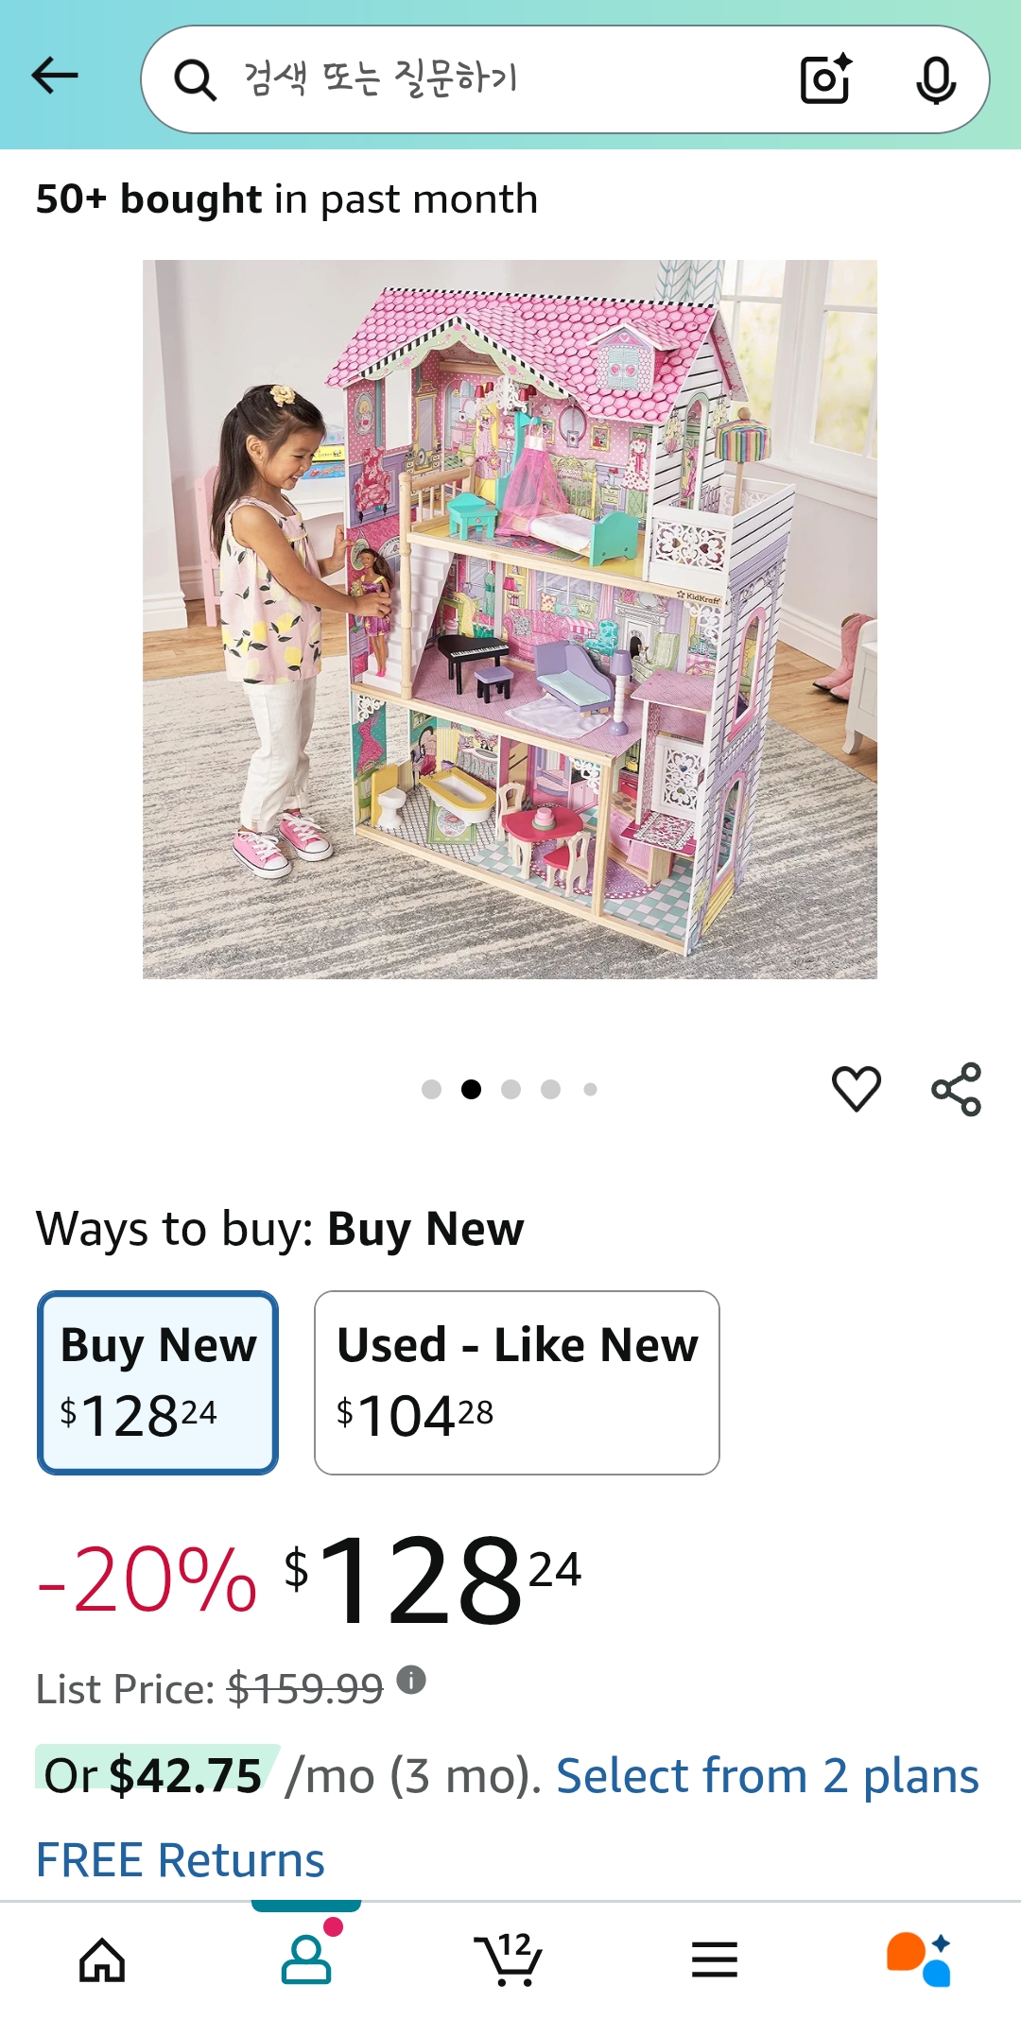Tap the back arrow icon
Viewport: 1021px width, 2019px height.
[55, 76]
